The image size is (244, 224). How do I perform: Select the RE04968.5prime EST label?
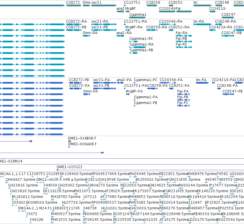(97, 214)
